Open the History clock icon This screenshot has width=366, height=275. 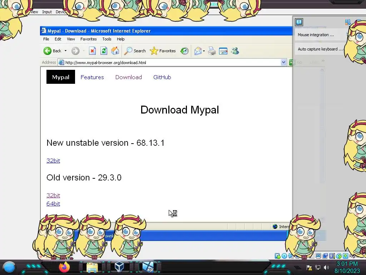pos(184,51)
